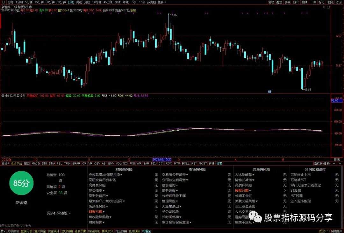344x233 pixels.
Task: Click the +自选 add to watchlist button
Action: coord(330,2)
